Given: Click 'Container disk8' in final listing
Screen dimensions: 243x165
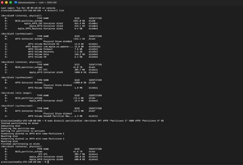Looking at the screenshot, I should point(53,159).
